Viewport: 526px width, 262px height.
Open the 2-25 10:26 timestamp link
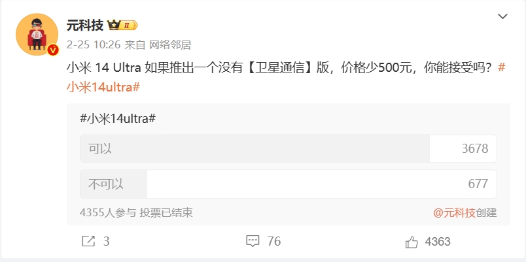click(94, 44)
